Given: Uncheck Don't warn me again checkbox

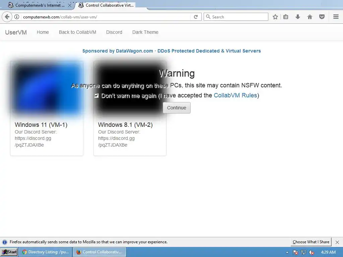Looking at the screenshot, I should (x=96, y=95).
